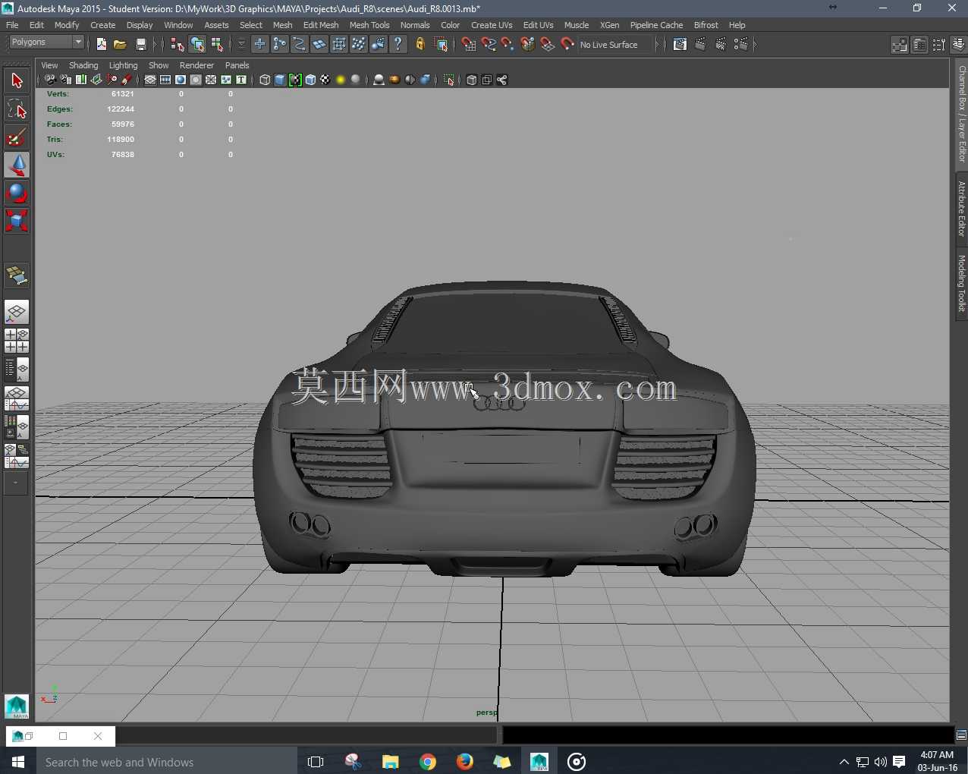
Task: Open the Modeling Toolkit side tab
Action: click(x=961, y=283)
